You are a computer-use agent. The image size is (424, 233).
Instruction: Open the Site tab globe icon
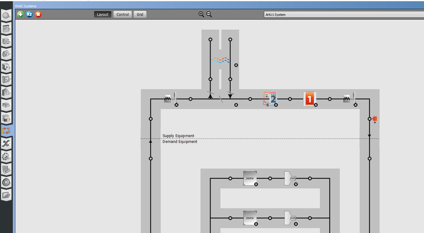click(6, 16)
